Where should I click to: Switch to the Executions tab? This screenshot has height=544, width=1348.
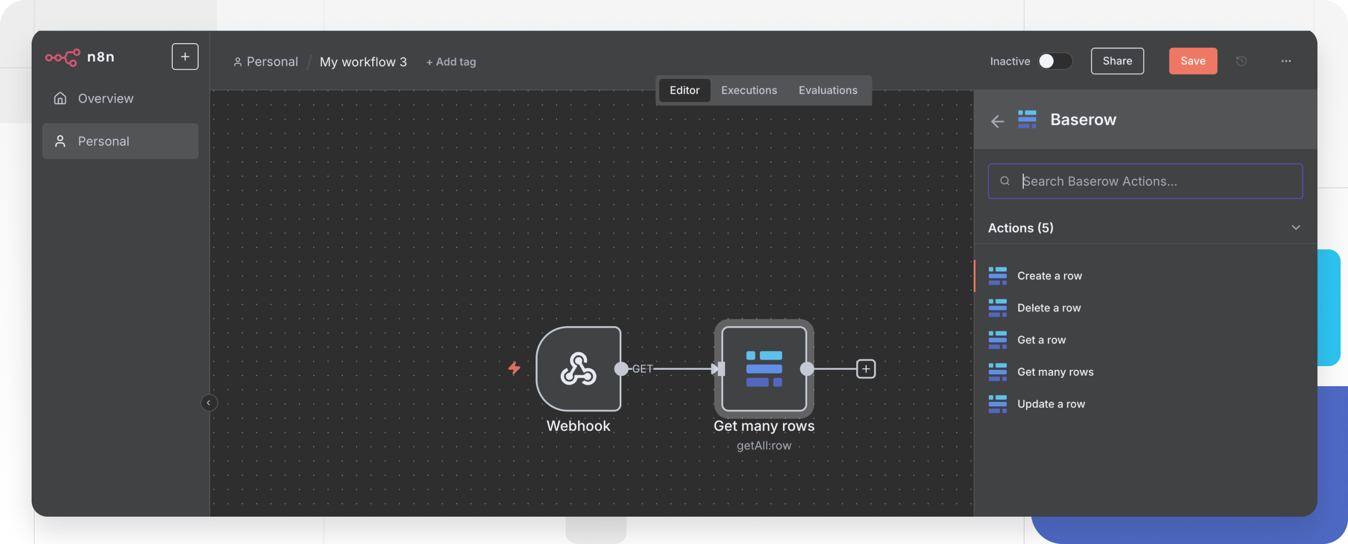coord(749,90)
